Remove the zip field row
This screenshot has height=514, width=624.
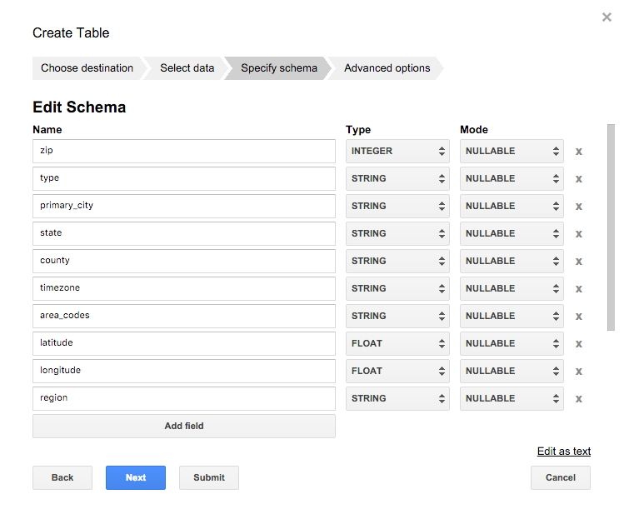coord(578,152)
